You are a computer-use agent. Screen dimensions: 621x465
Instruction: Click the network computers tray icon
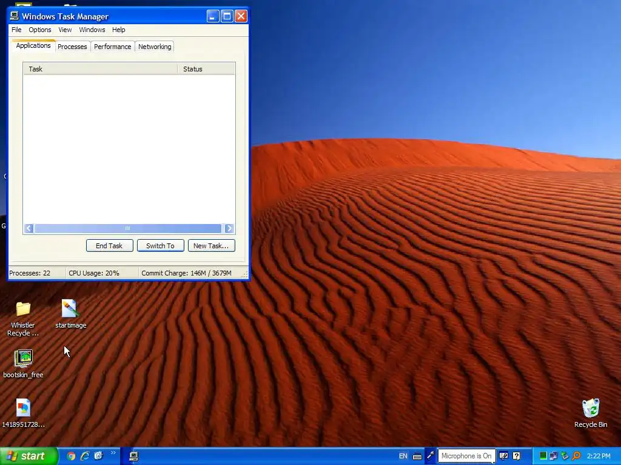tap(554, 456)
